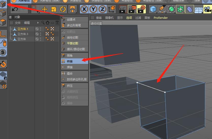Click the eye icon in object manager
Viewport: 212px width, 139px height.
pyautogui.click(x=52, y=23)
